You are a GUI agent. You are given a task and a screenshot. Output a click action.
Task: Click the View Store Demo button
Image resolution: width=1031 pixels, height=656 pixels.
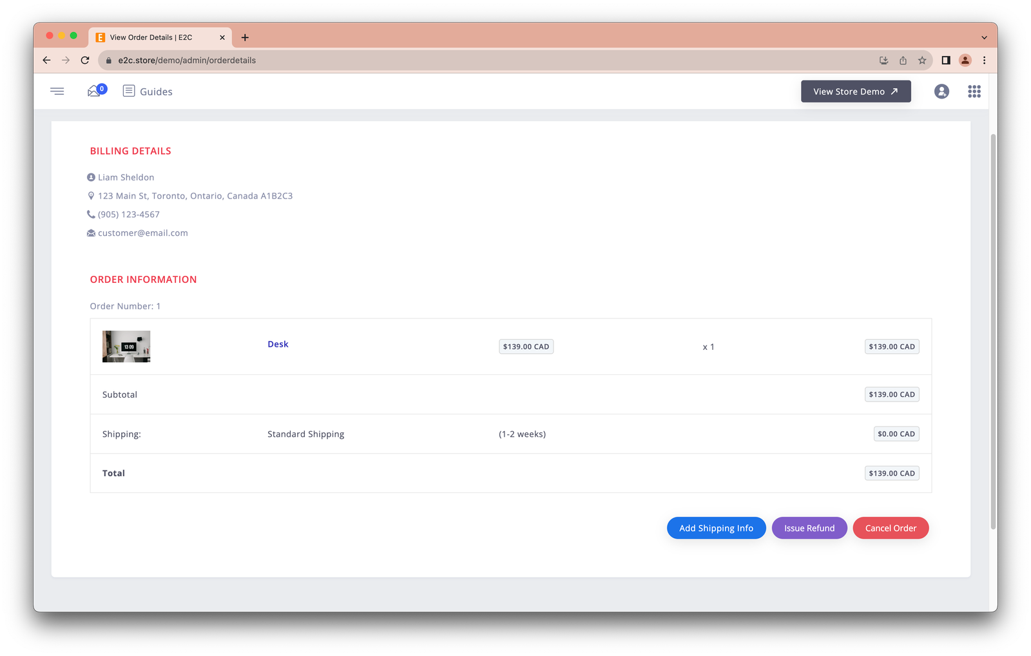[x=855, y=92]
